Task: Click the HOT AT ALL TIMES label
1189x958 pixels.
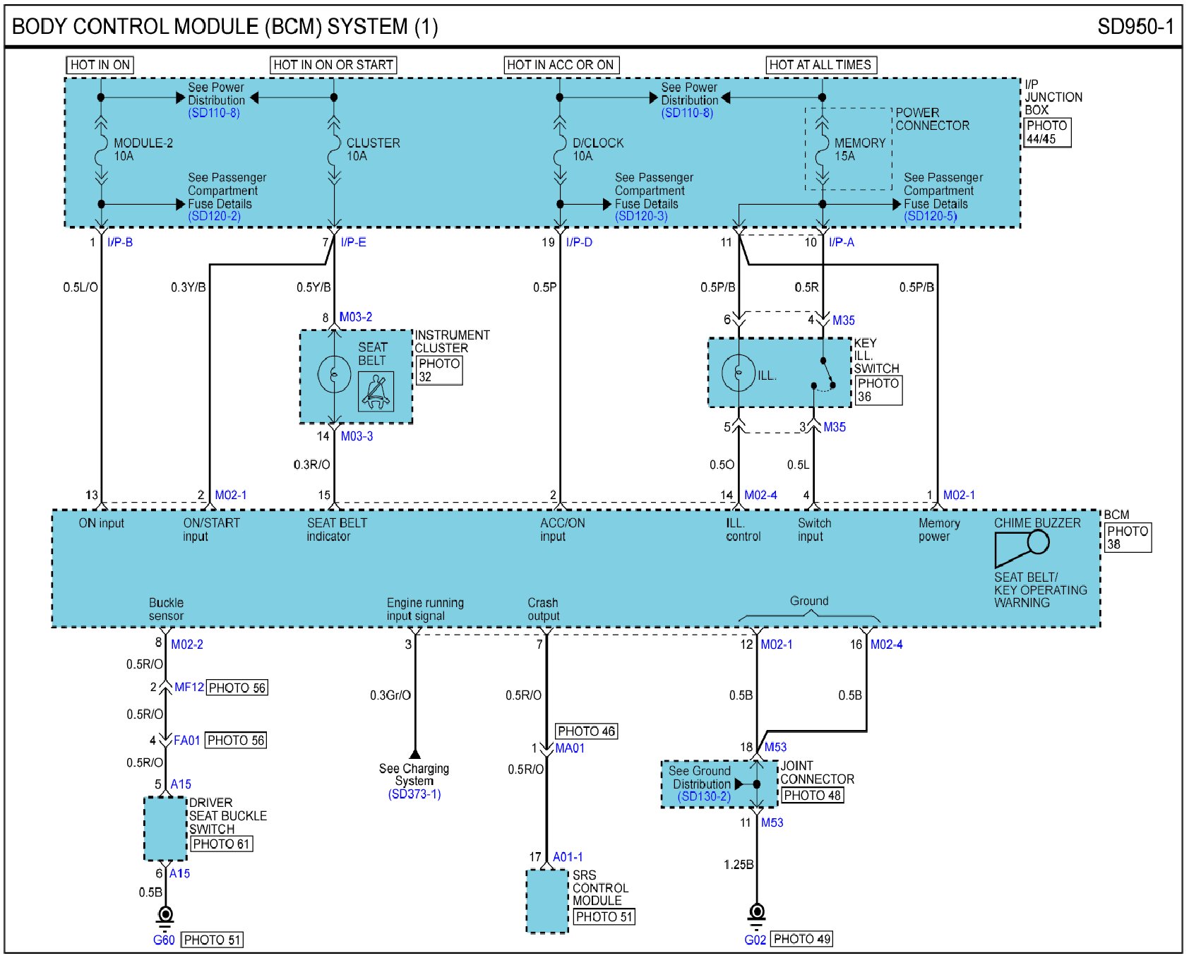Action: point(820,65)
